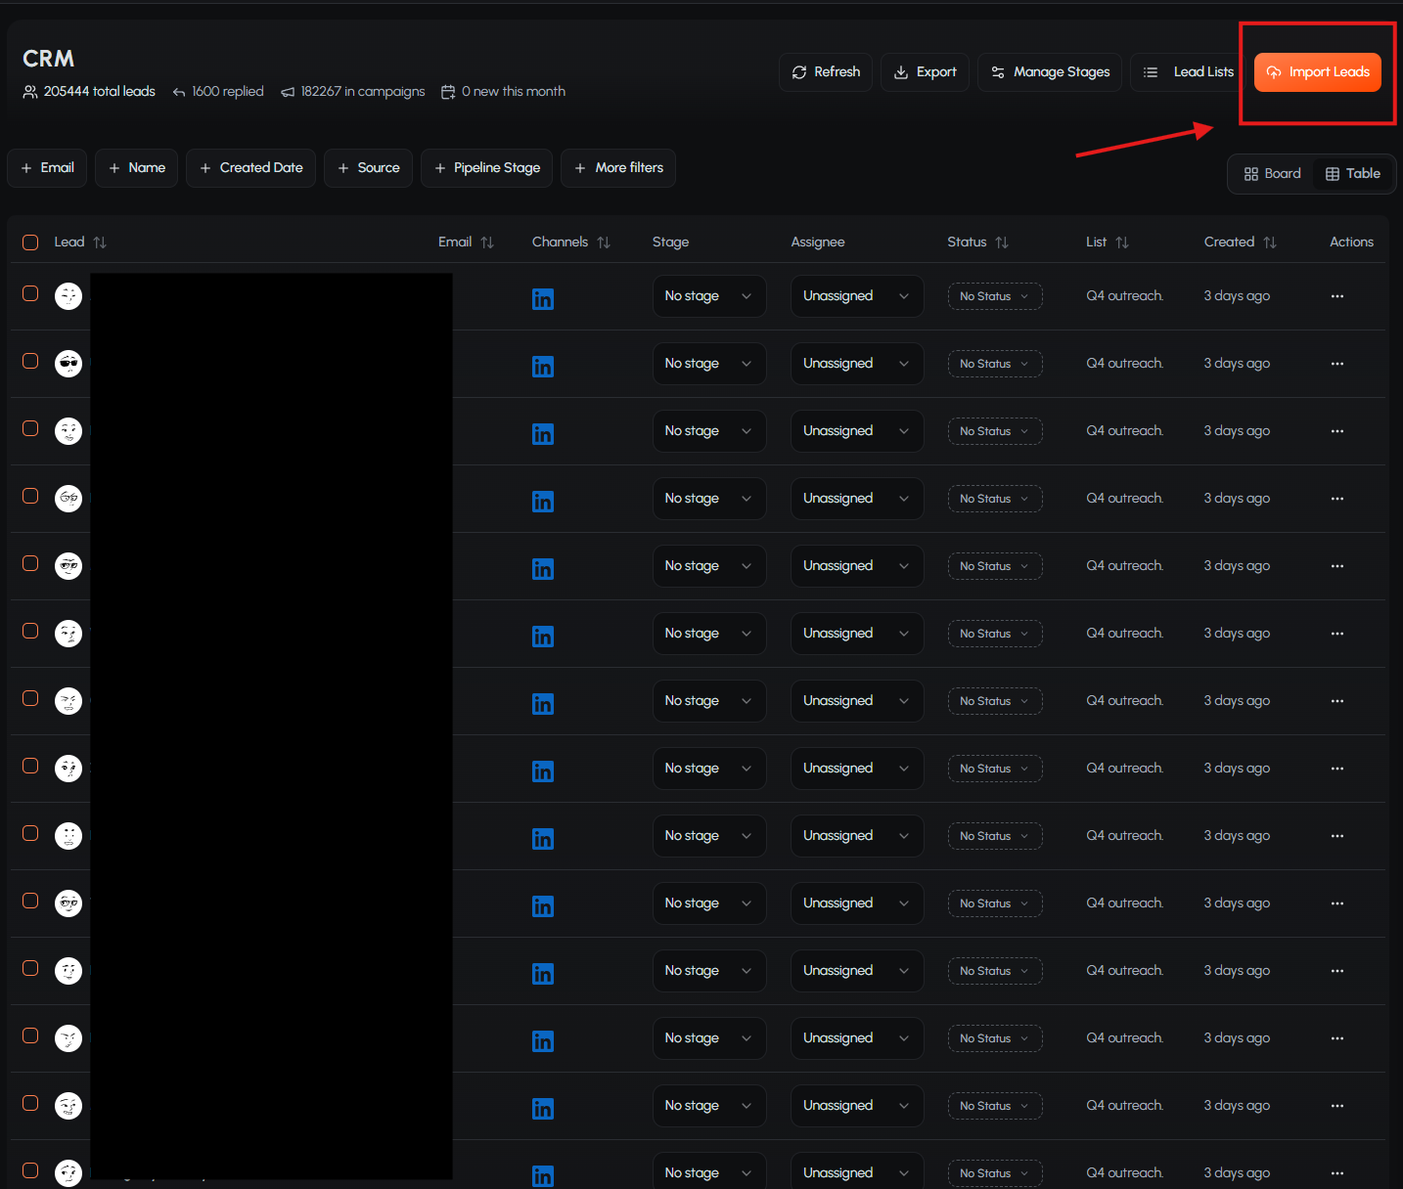1403x1189 pixels.
Task: Sort by Lead column arrows icon
Action: (x=100, y=242)
